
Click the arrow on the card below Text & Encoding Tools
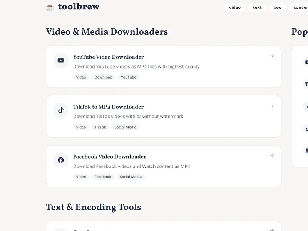point(272,229)
